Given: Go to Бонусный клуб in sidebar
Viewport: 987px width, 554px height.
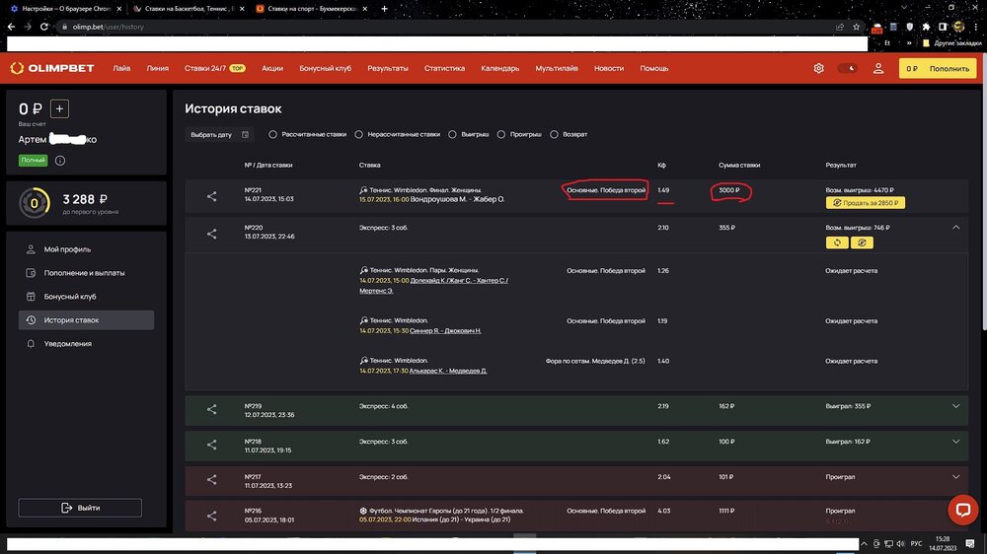Looking at the screenshot, I should click(69, 297).
